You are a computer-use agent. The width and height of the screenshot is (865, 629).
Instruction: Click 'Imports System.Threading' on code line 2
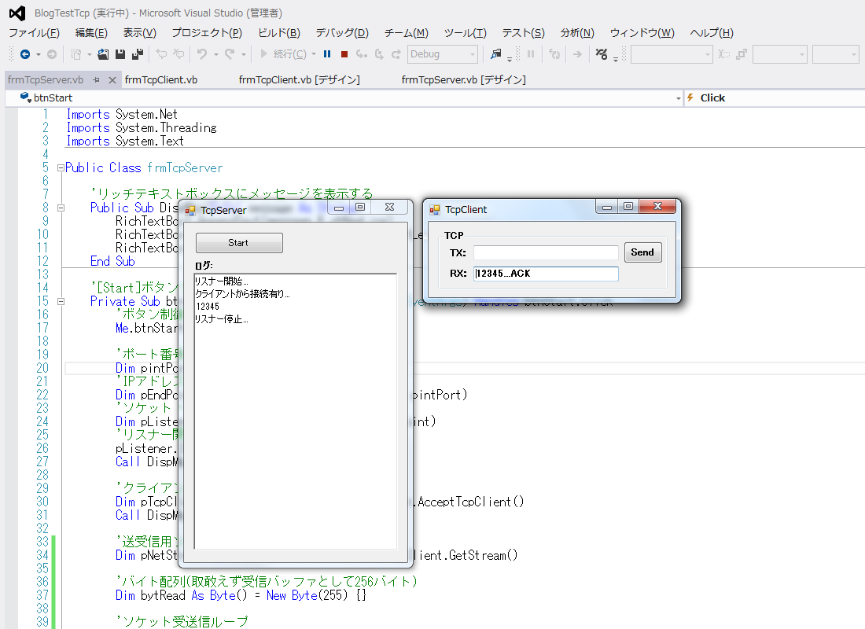142,127
